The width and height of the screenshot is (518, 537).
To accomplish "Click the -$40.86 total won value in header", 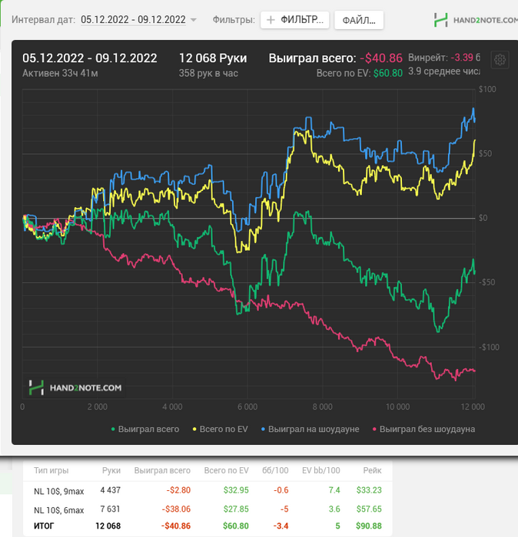I will (x=380, y=58).
